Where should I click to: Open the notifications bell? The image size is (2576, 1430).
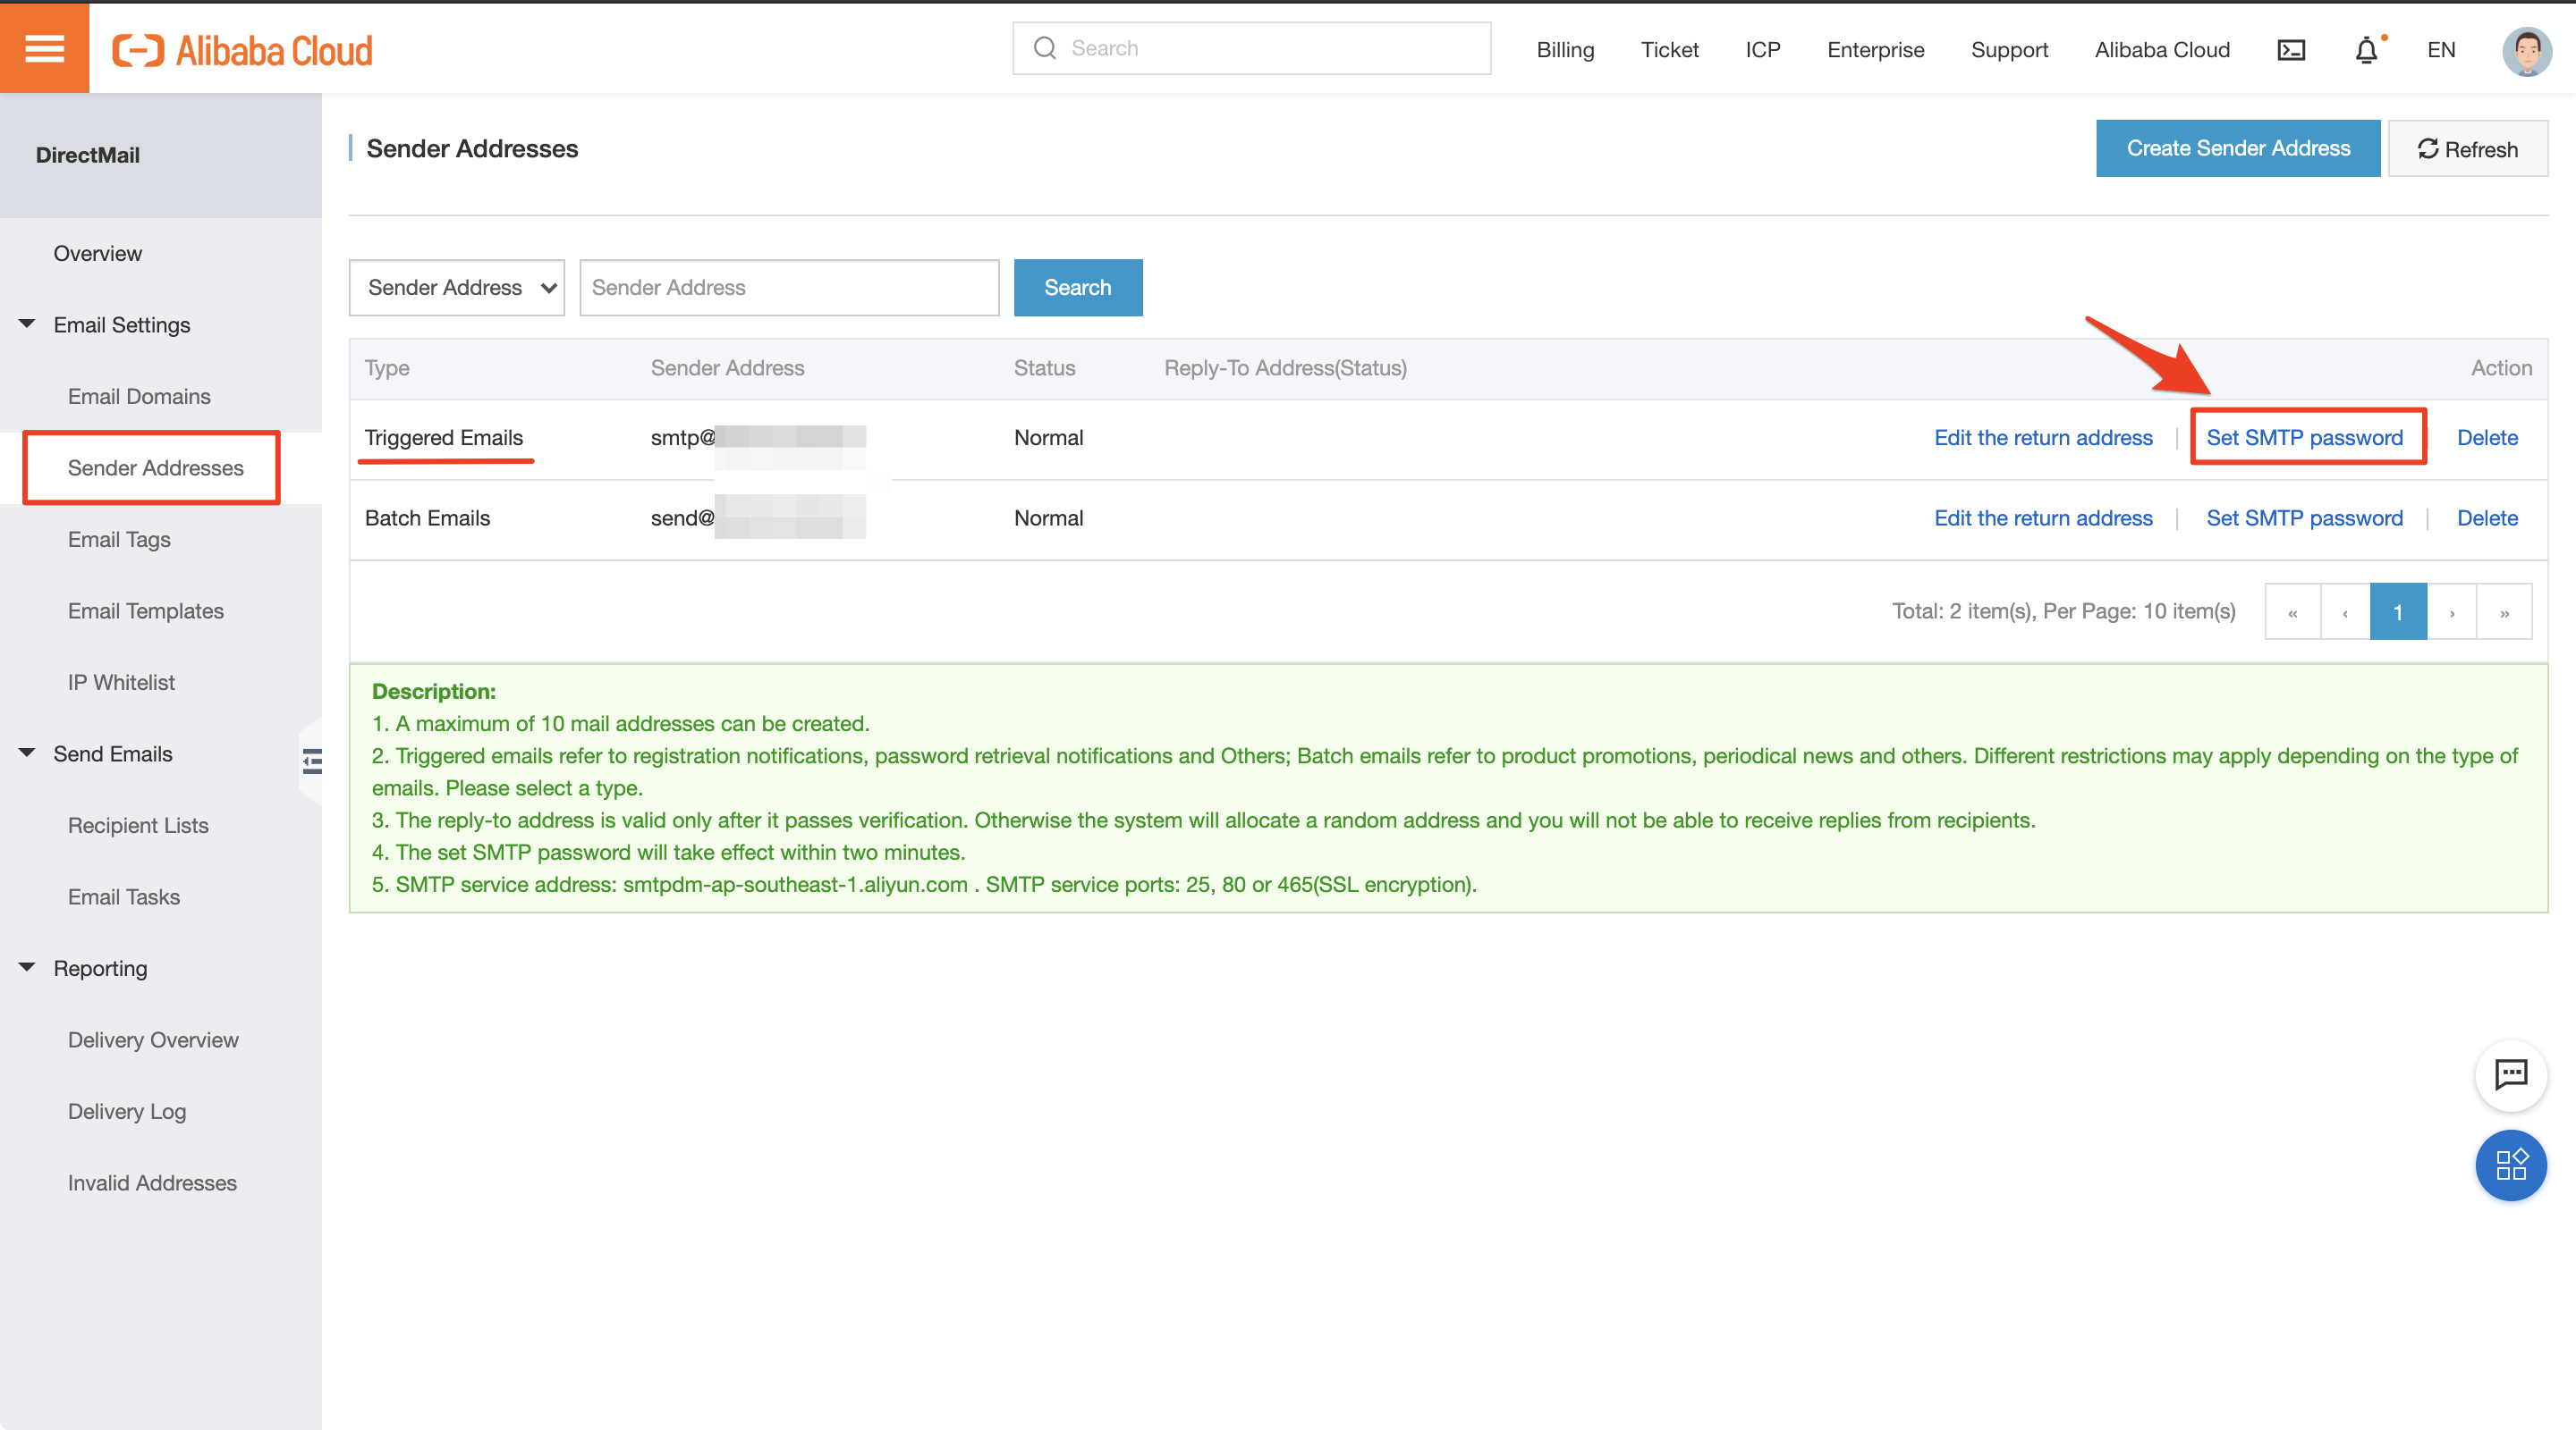pyautogui.click(x=2366, y=50)
